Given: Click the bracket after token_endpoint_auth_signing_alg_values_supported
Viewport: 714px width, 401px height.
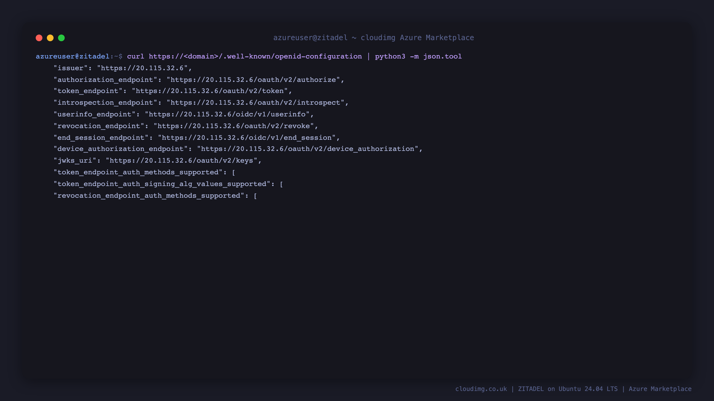Looking at the screenshot, I should (x=282, y=184).
